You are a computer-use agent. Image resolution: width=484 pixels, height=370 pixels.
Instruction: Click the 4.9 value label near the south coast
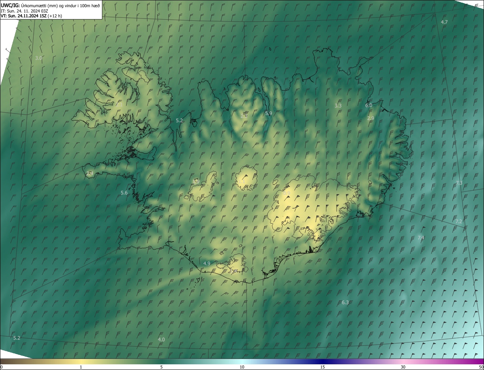tap(207, 263)
